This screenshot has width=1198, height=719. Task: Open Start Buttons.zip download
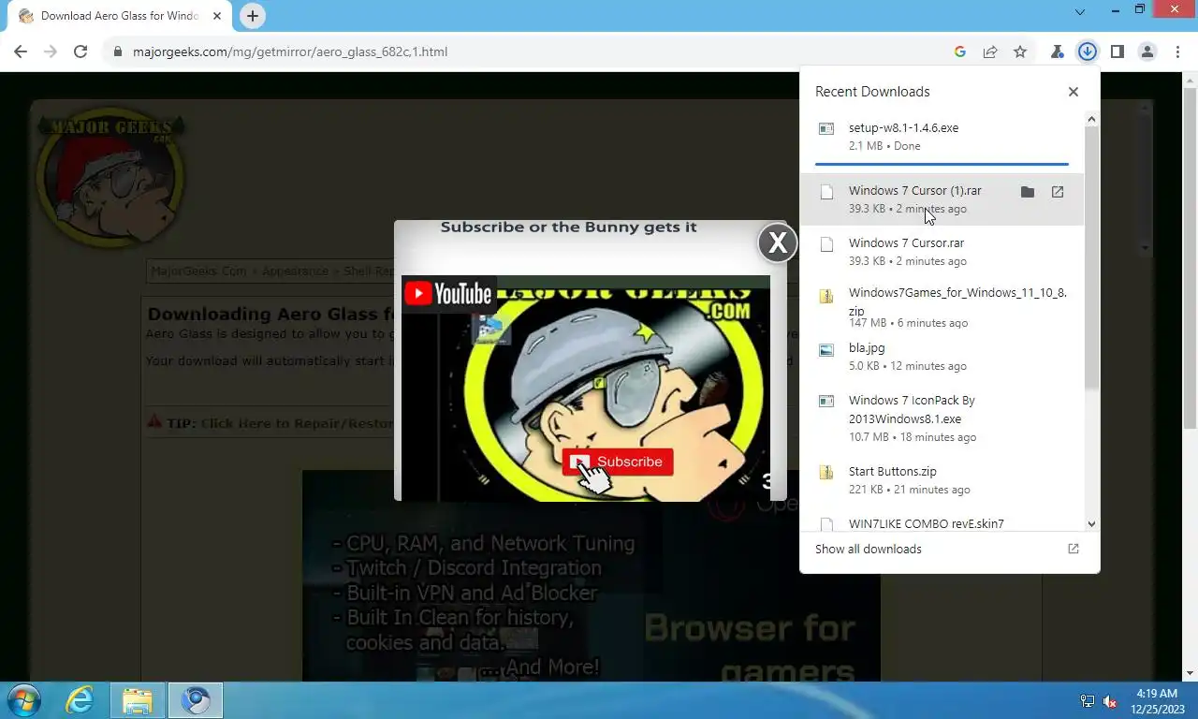[942, 480]
